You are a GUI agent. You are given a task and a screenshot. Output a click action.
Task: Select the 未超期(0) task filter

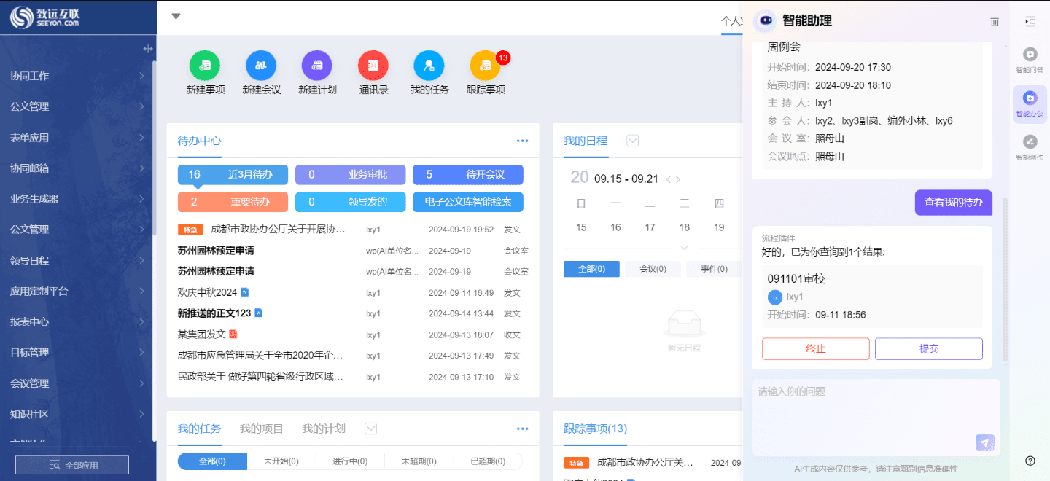(419, 461)
